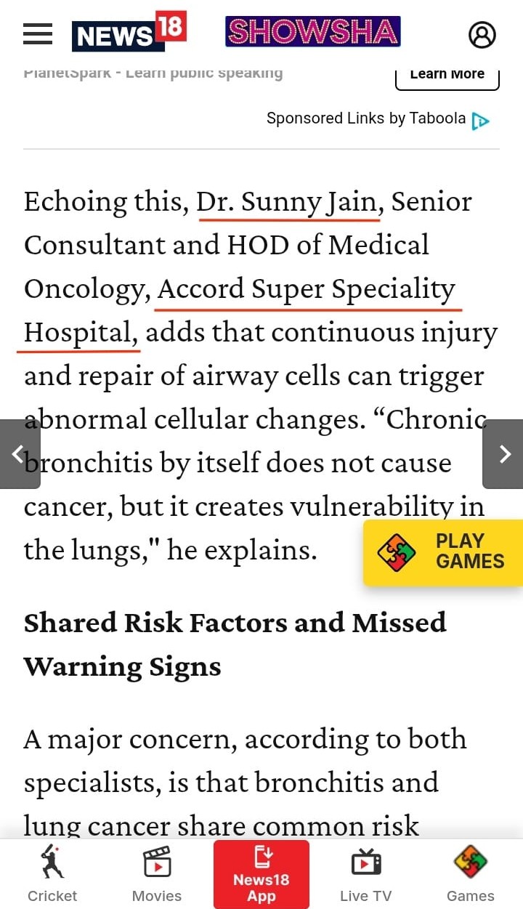Open the Cricket tab

click(x=52, y=874)
